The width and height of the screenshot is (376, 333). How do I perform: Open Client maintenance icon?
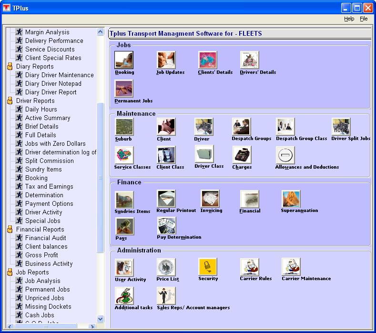166,127
